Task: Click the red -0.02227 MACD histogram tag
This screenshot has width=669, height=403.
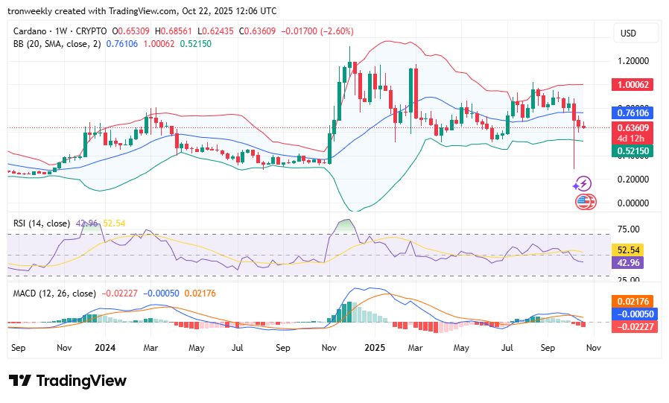Action: coord(632,326)
